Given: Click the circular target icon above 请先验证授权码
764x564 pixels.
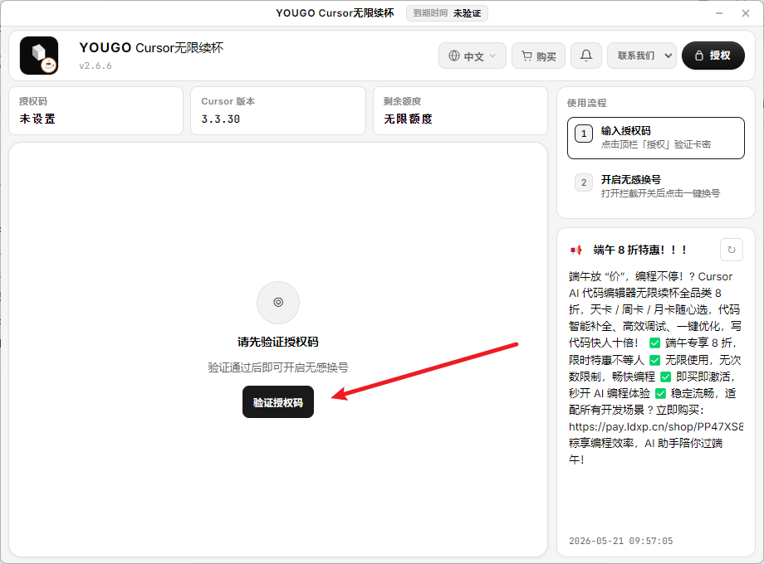Looking at the screenshot, I should pyautogui.click(x=278, y=302).
